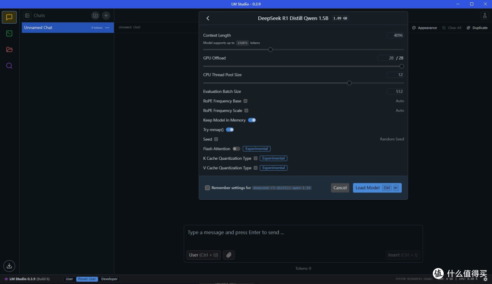The image size is (492, 284).
Task: Open the User role selector
Action: point(203,255)
